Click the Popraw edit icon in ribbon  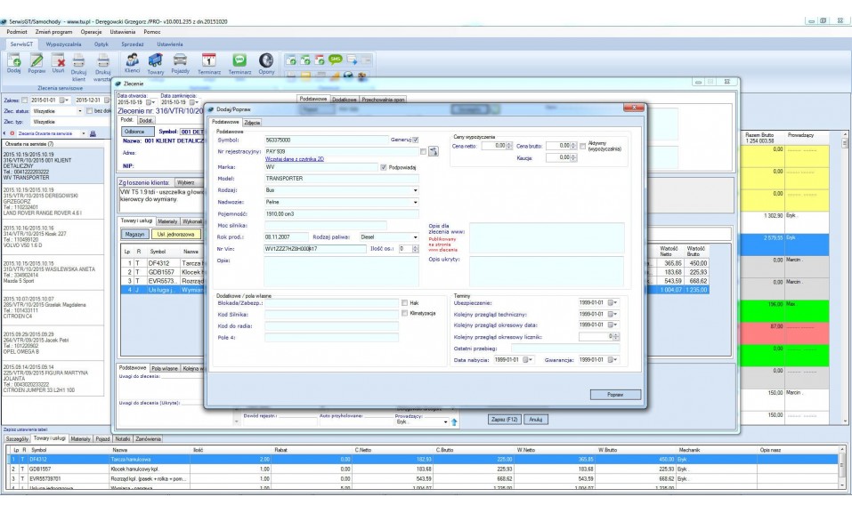click(x=37, y=60)
